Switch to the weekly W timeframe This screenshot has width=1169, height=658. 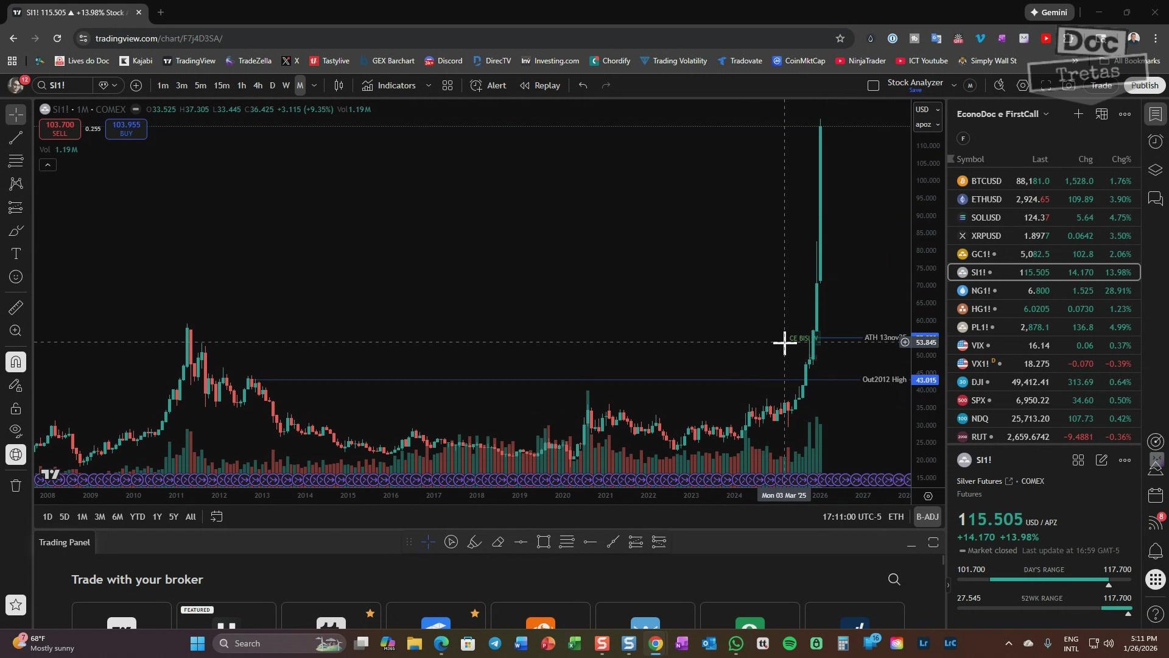click(286, 85)
